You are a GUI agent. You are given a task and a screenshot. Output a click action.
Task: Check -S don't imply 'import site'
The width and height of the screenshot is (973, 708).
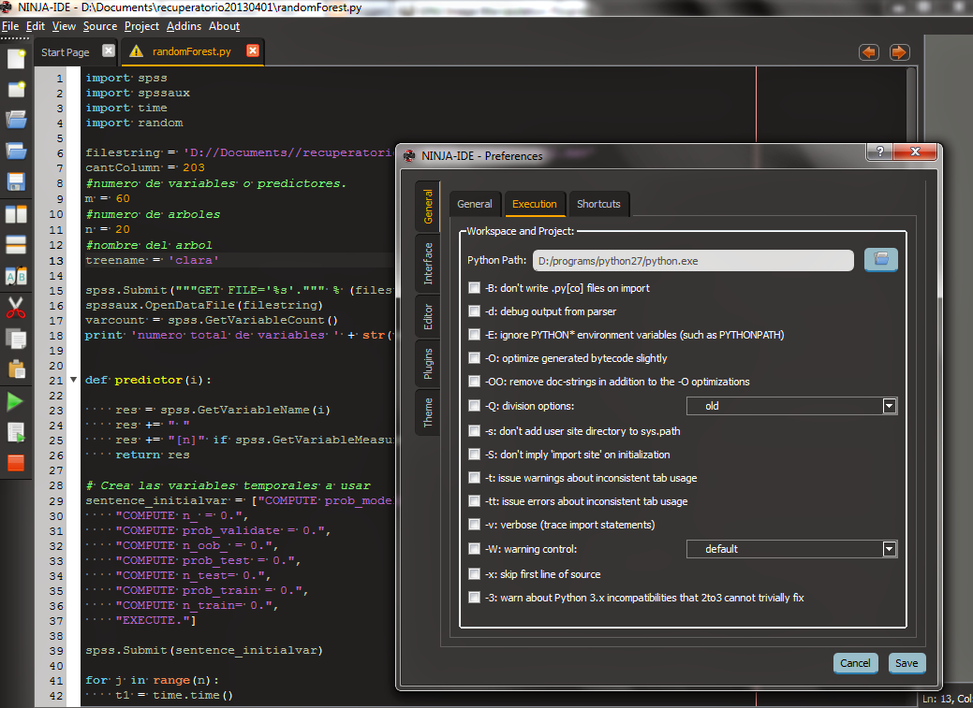(x=474, y=455)
